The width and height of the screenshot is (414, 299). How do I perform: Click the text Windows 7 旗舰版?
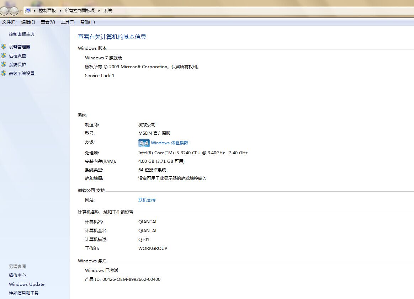(103, 58)
